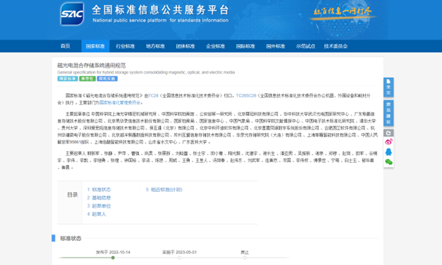Click the gray share icon in the sidebar
Image resolution: width=442 pixels, height=265 pixels.
(388, 133)
